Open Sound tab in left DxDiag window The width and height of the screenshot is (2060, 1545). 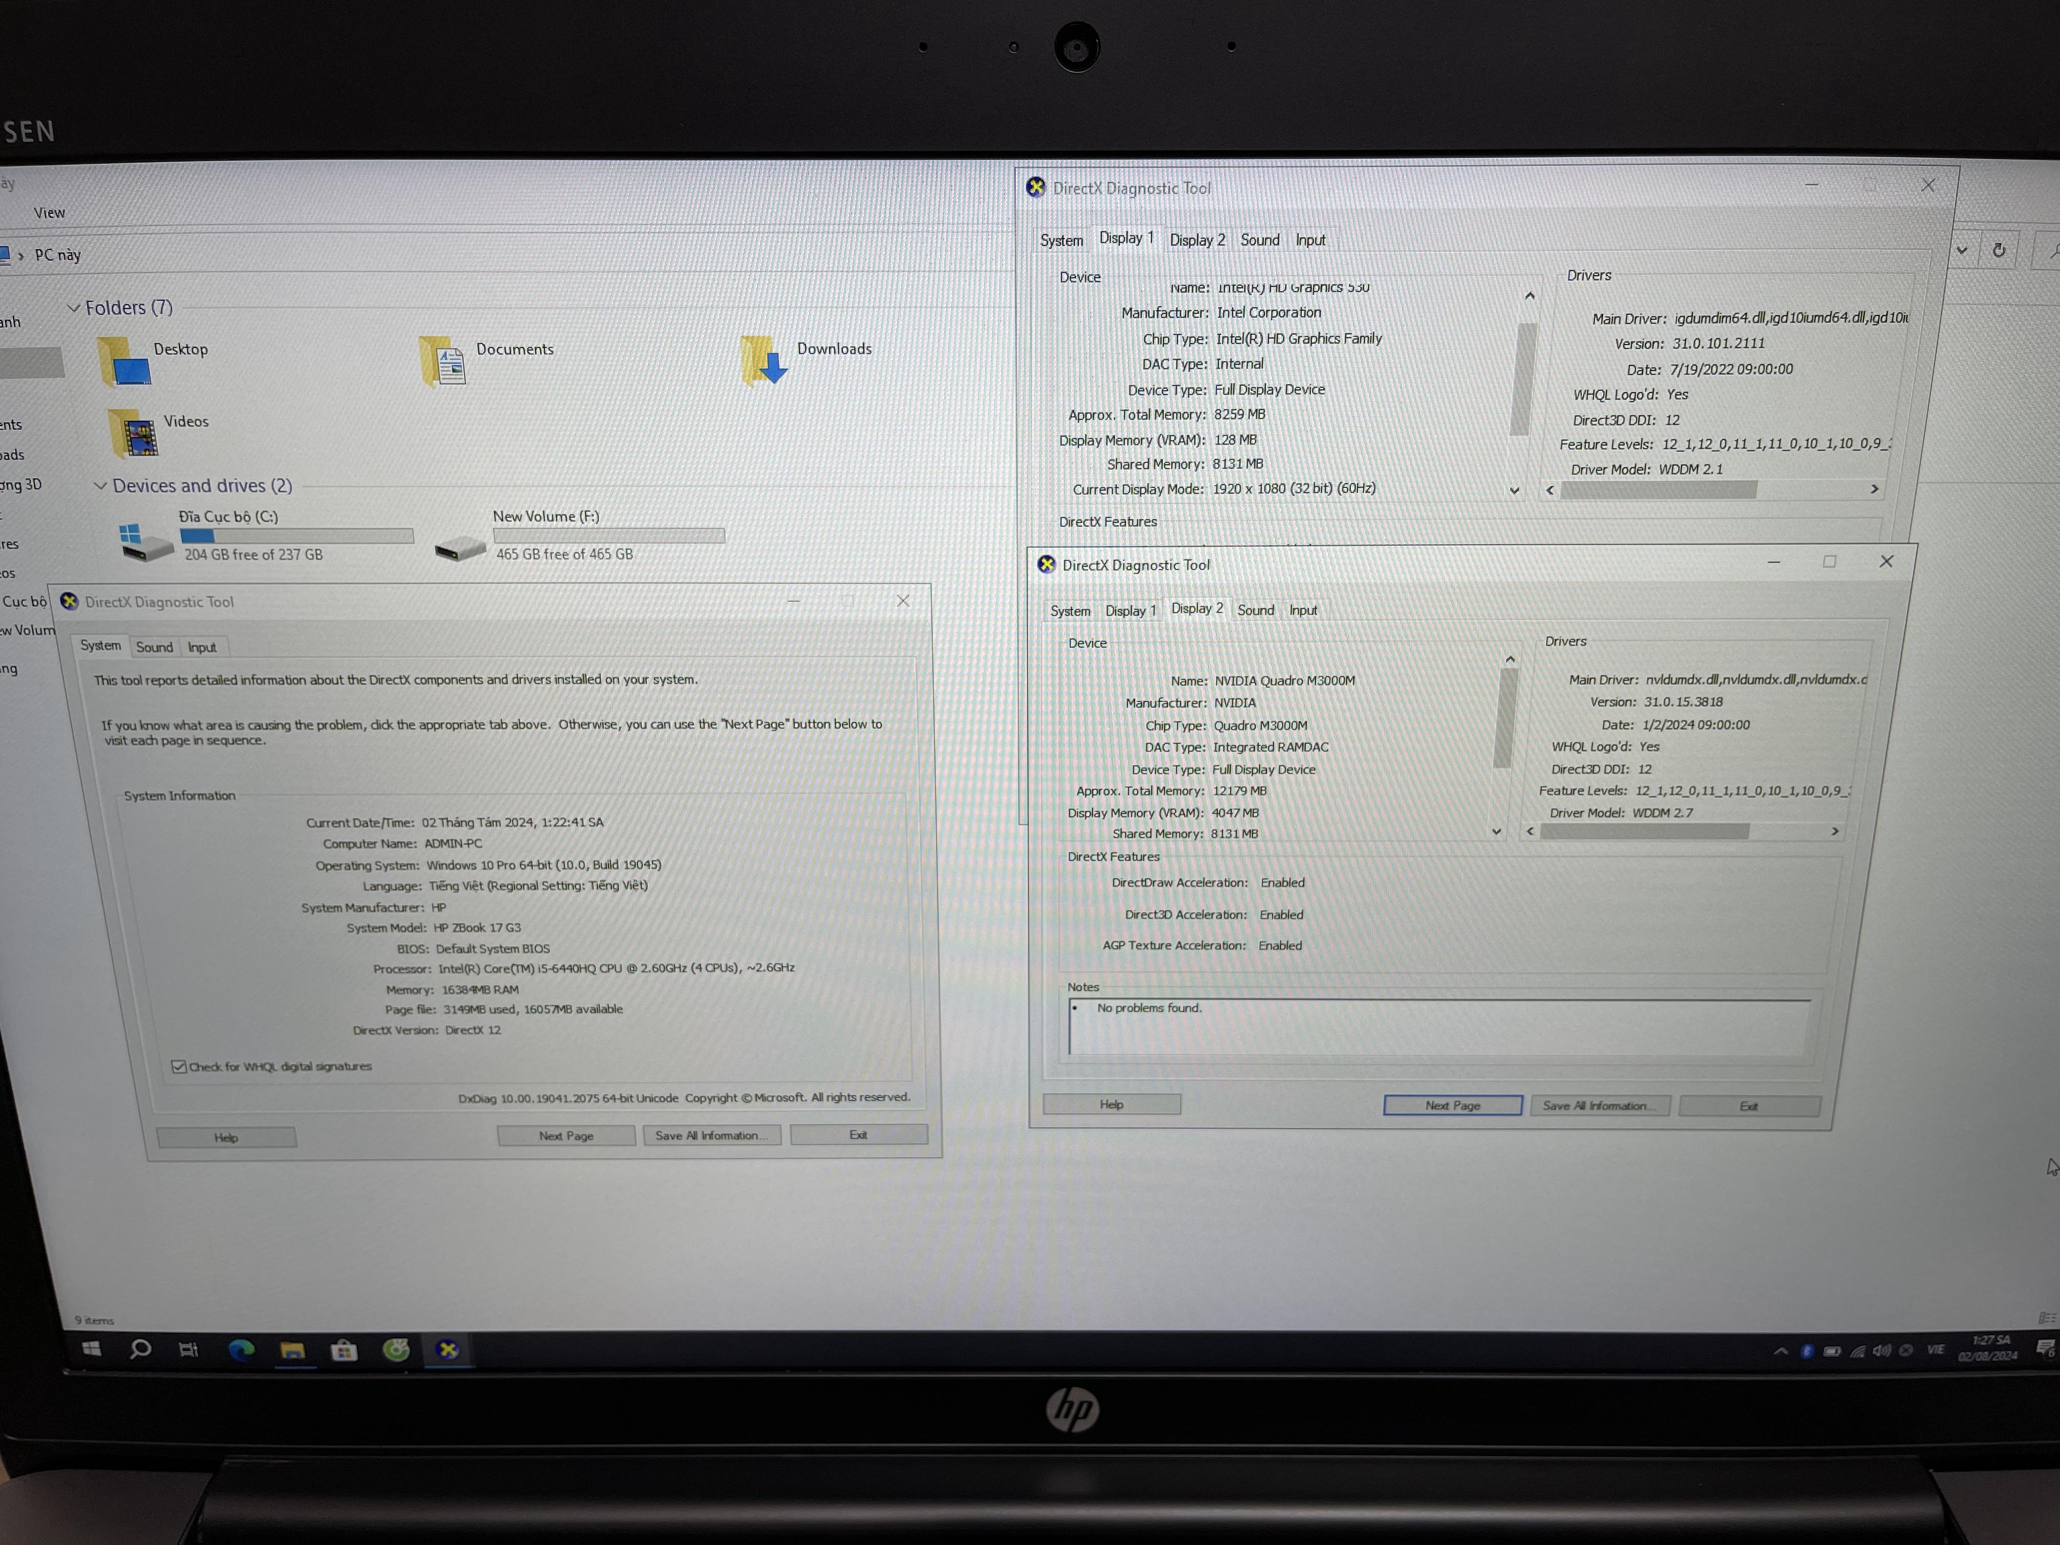click(x=155, y=647)
